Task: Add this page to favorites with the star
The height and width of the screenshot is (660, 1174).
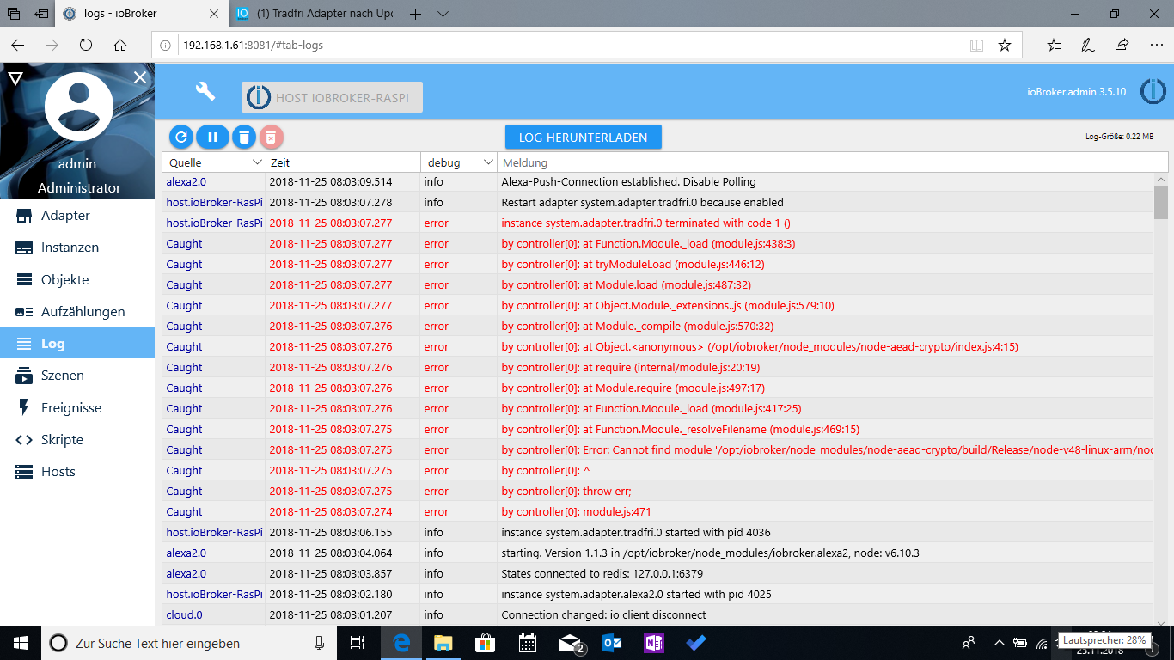Action: coord(1004,46)
